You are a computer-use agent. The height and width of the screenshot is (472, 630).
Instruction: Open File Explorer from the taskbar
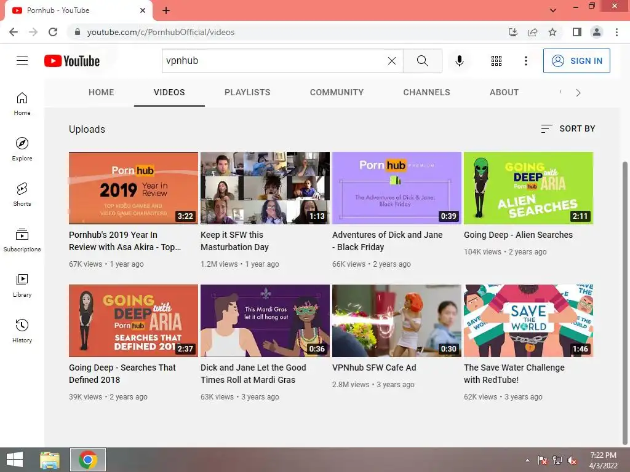click(49, 460)
